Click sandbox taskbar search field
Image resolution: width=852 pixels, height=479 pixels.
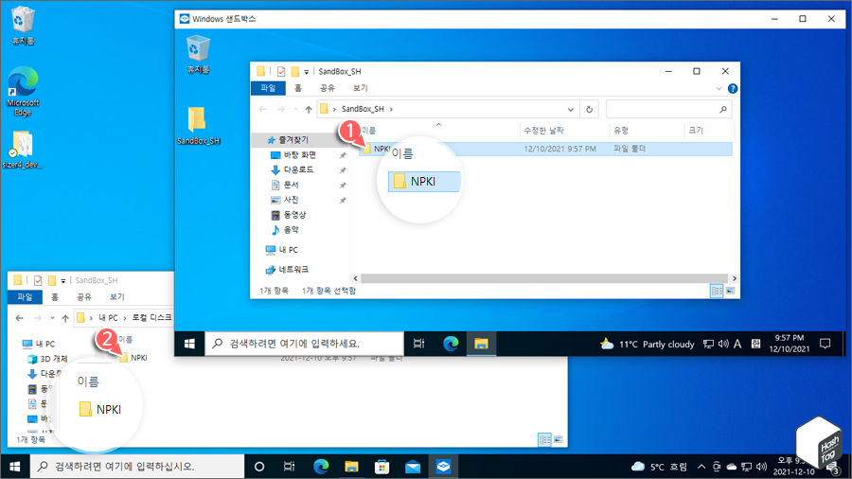pos(304,344)
